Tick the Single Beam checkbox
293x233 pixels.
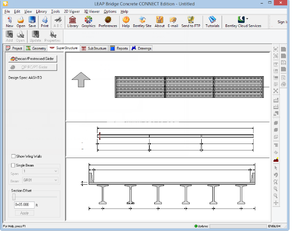[13, 165]
